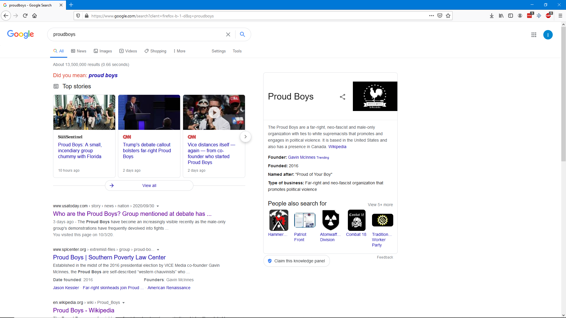Click the page vertical scrollbar
Viewport: 566px width, 318px height.
pyautogui.click(x=563, y=94)
